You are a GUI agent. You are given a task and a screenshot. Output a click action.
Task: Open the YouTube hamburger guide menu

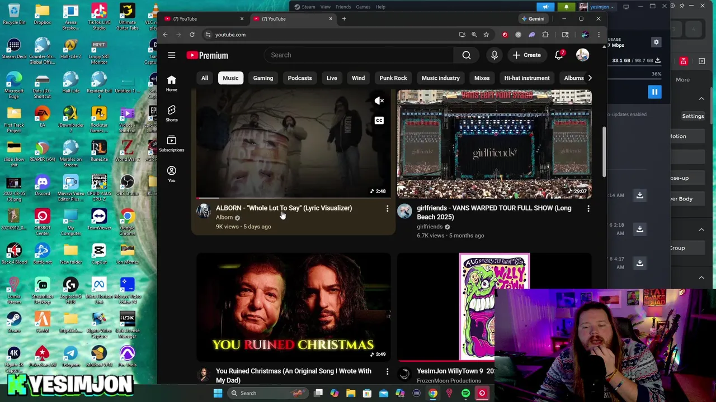pos(172,55)
